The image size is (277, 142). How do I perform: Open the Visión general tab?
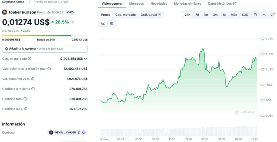pyautogui.click(x=112, y=4)
